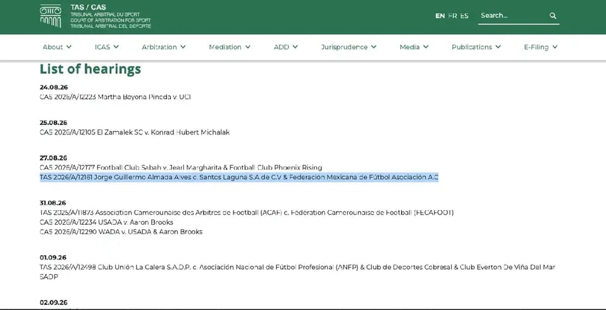Image resolution: width=606 pixels, height=310 pixels.
Task: Expand the Mediation chevron arrow
Action: pyautogui.click(x=248, y=47)
